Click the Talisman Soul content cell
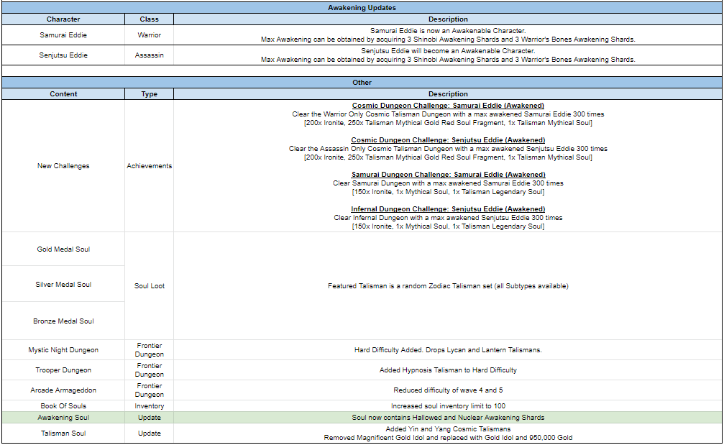724x445 pixels. 63,433
